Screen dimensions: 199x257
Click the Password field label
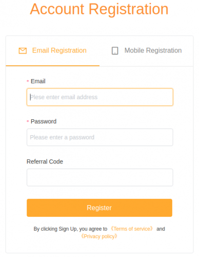(44, 121)
